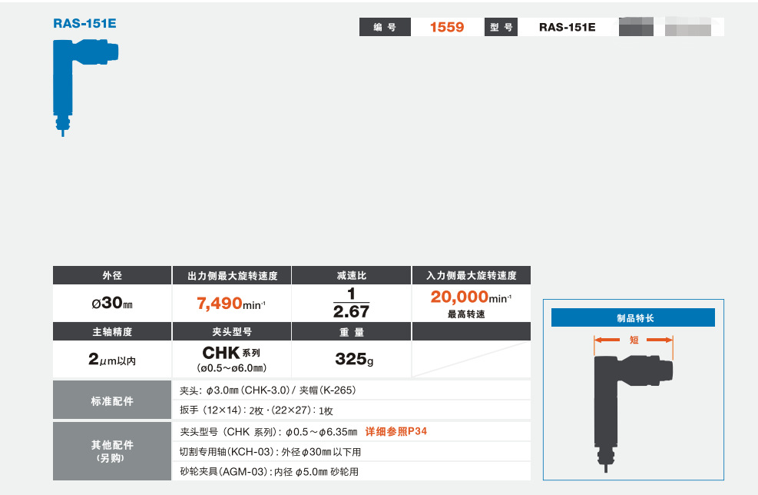This screenshot has height=495, width=758.
Task: Select the 325g weight value cell
Action: click(351, 359)
